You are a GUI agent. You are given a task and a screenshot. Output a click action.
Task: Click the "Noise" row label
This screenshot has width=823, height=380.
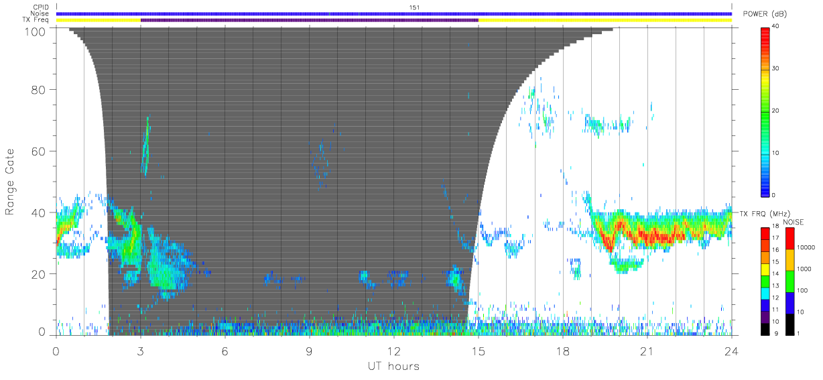click(40, 13)
